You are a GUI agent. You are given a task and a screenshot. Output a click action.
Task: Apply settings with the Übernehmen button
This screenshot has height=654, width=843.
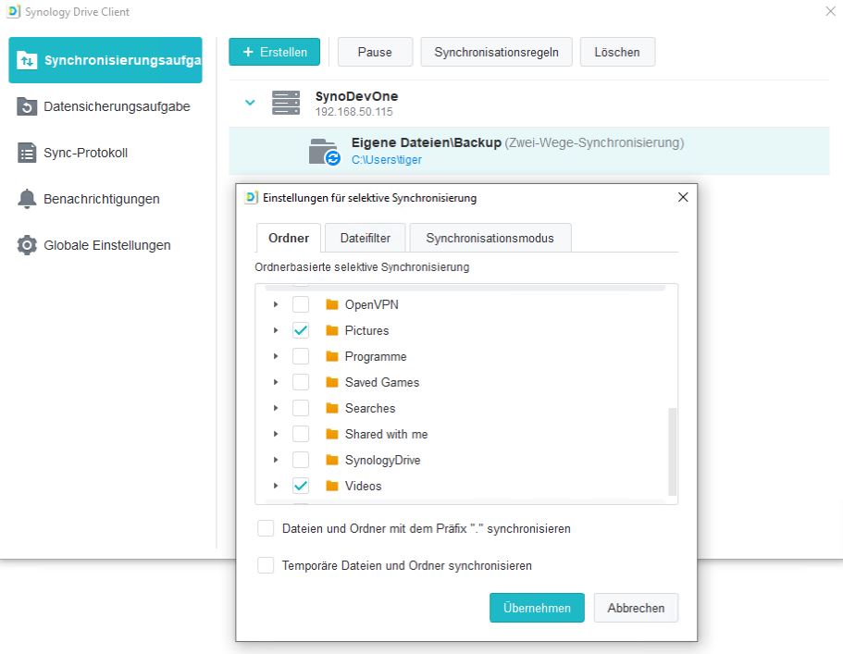[x=537, y=608]
